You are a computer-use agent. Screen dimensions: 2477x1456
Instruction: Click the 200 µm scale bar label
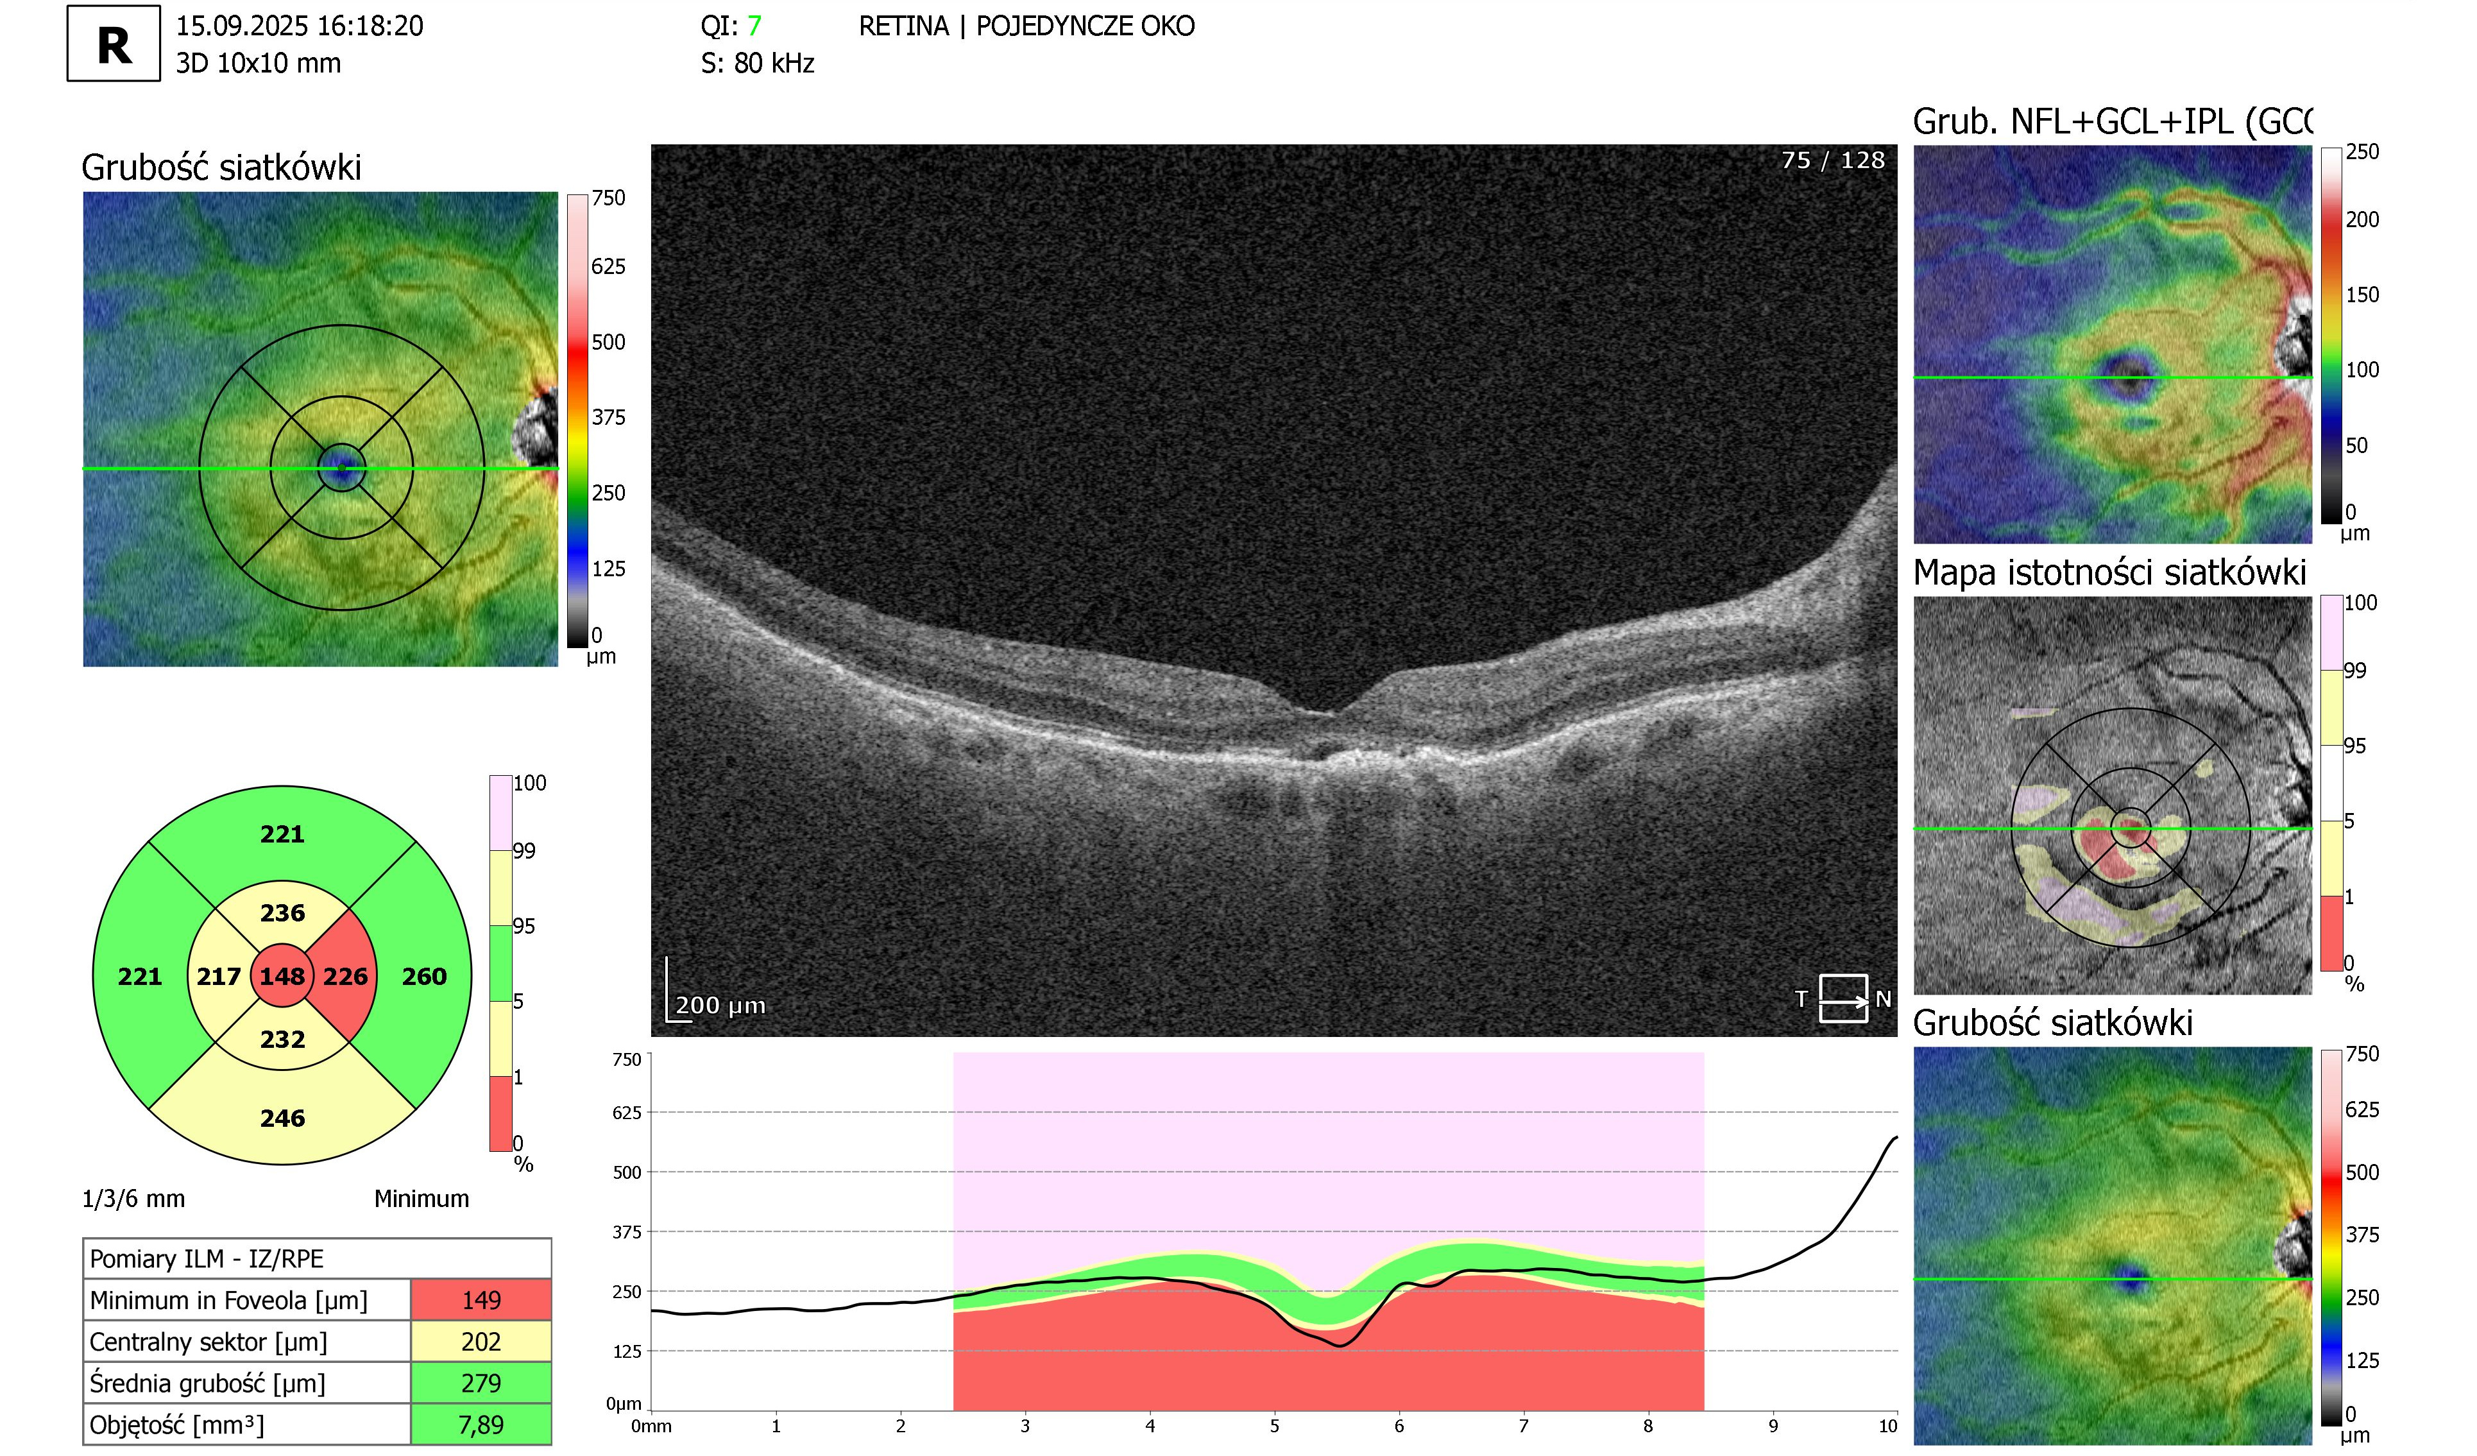pyautogui.click(x=720, y=1005)
